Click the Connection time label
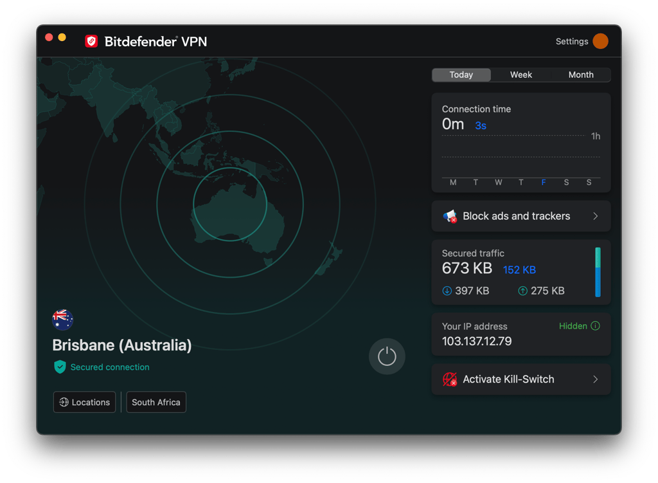Screen dimensions: 658x483 click(x=476, y=109)
